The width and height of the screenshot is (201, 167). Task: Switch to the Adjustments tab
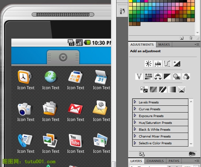(x=142, y=44)
